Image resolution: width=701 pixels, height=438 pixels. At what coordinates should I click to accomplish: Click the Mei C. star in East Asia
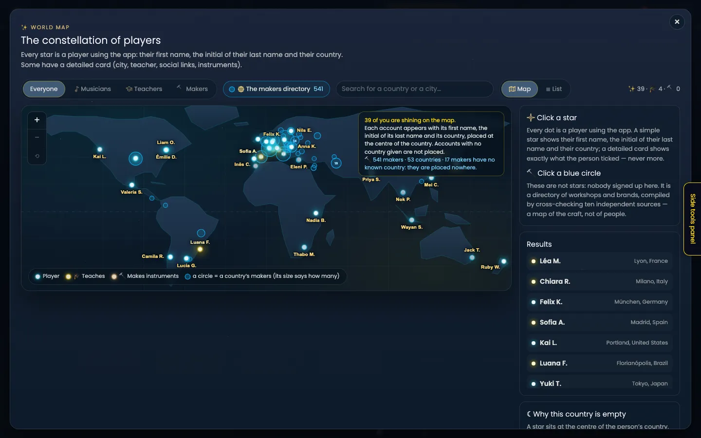click(x=431, y=178)
